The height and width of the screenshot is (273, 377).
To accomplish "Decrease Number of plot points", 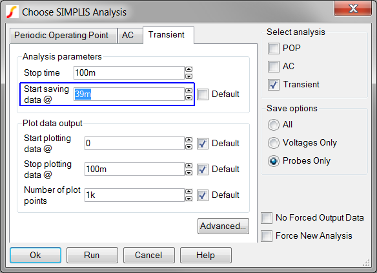I will [x=189, y=199].
